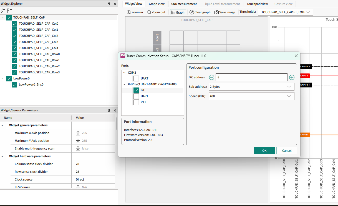
Task: Click the Zoom out magnifier tool
Action: click(156, 12)
